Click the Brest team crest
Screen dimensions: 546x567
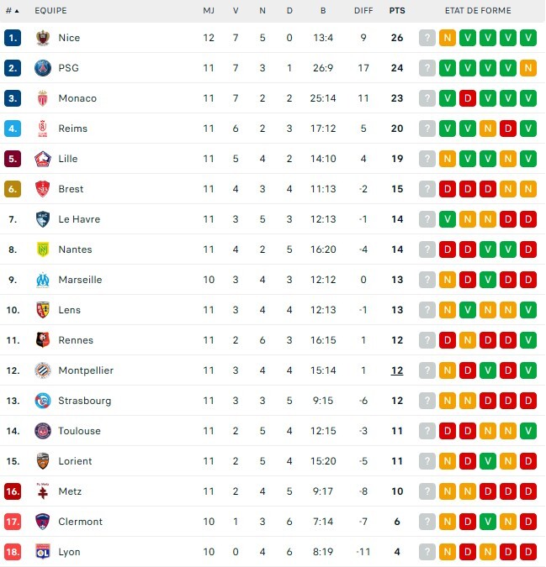pyautogui.click(x=43, y=189)
